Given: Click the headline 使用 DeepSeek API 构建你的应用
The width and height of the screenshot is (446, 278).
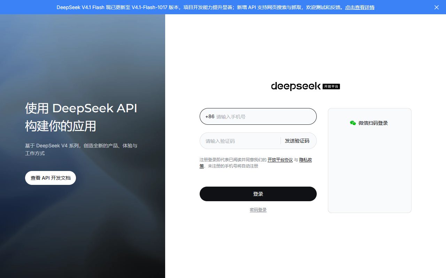Looking at the screenshot, I should coord(81,117).
